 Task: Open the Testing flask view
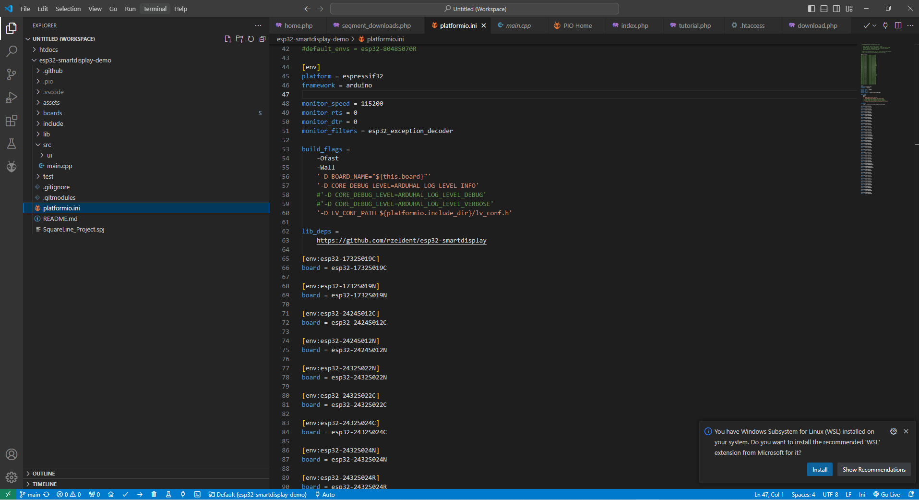12,144
